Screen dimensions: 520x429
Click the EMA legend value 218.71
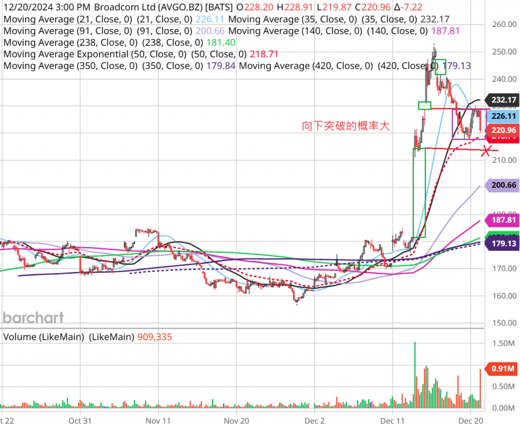tap(264, 54)
